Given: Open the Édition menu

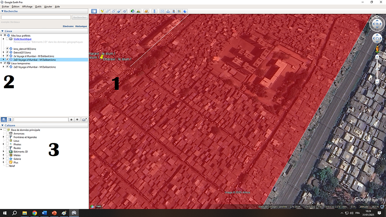Looking at the screenshot, I should [x=15, y=7].
